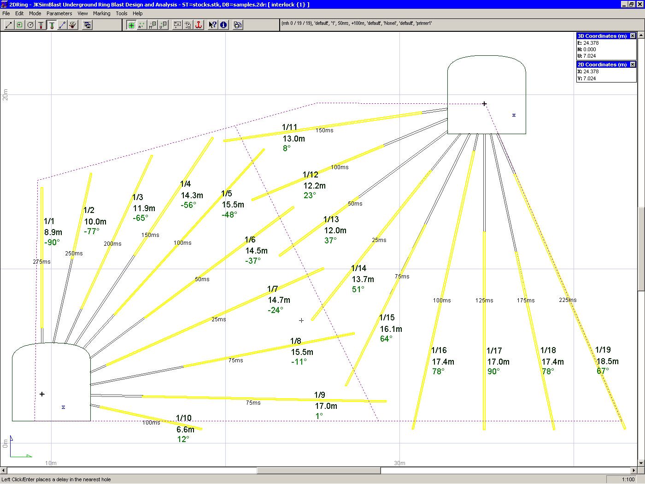645x484 pixels.
Task: Close the 3D Coordinates panel
Action: 633,36
